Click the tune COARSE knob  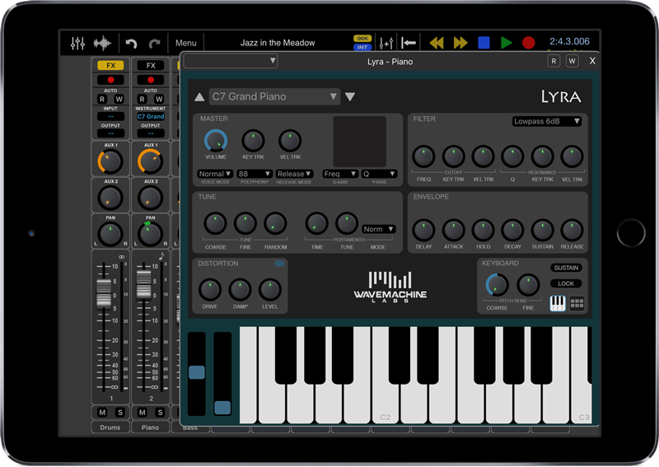215,223
